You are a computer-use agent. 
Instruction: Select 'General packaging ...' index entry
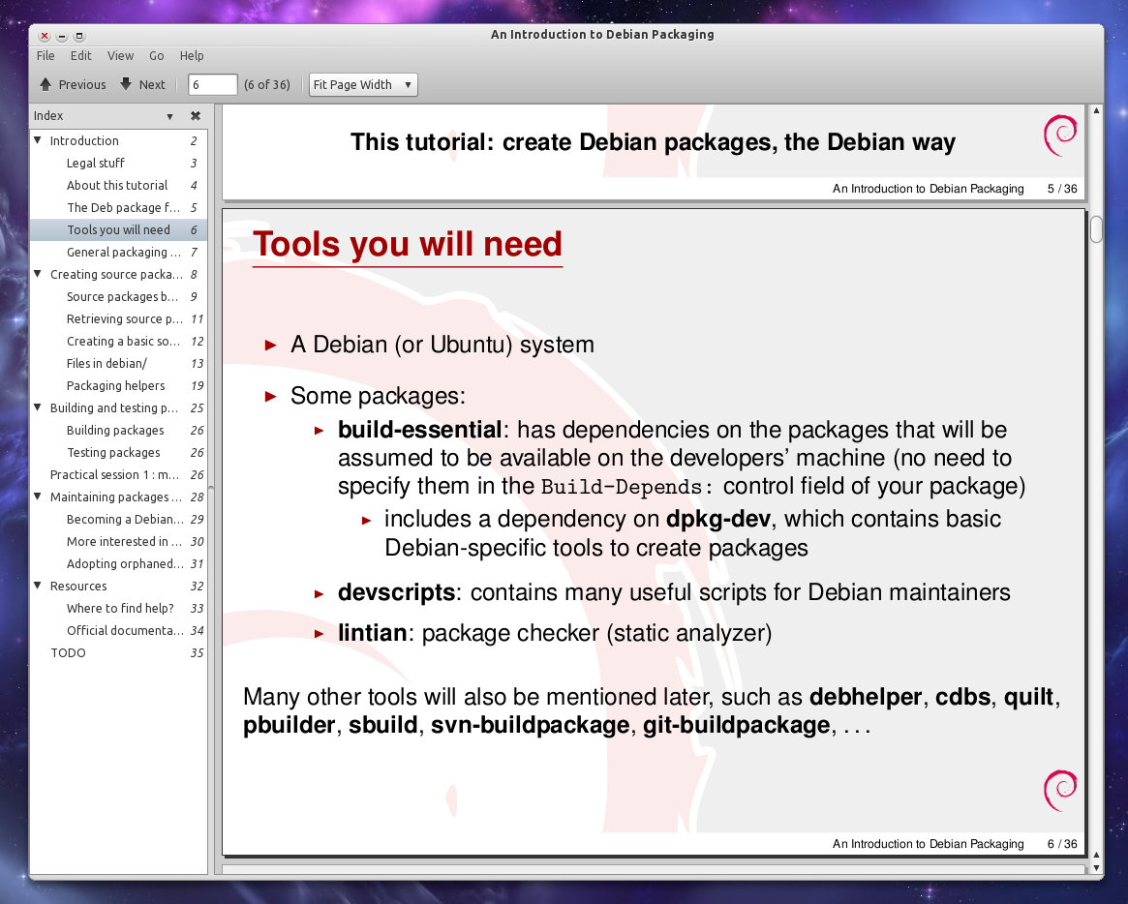tap(119, 253)
